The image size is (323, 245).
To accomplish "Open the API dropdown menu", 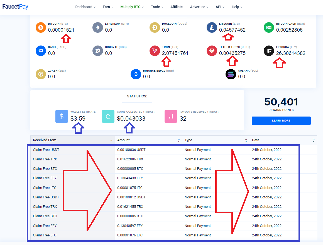I will point(220,7).
